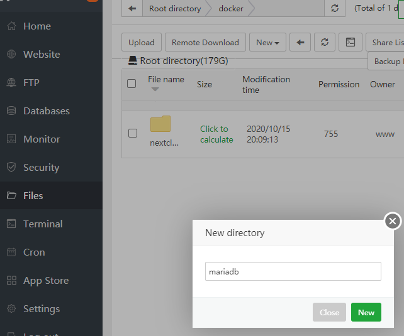Click the Root directory disk icon
The width and height of the screenshot is (404, 336).
coord(133,61)
